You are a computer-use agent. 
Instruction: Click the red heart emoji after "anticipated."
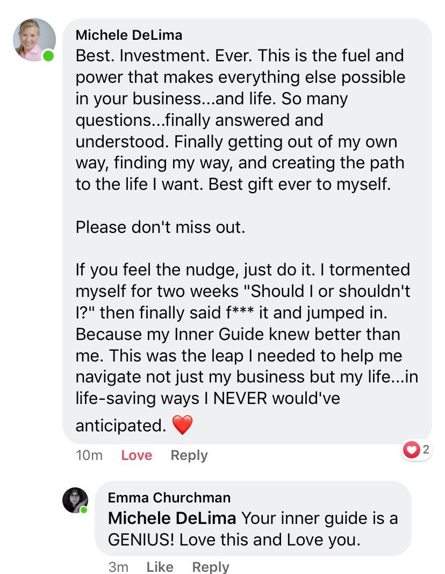[182, 426]
